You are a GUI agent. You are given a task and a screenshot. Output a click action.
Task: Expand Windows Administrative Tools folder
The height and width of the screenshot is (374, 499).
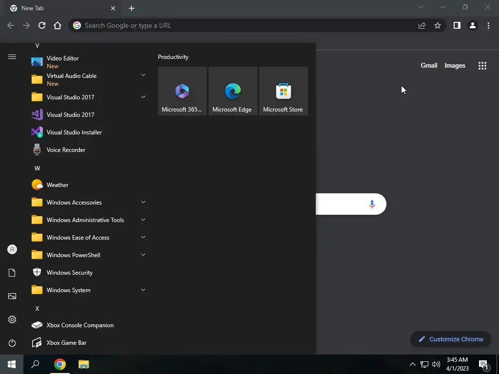143,220
